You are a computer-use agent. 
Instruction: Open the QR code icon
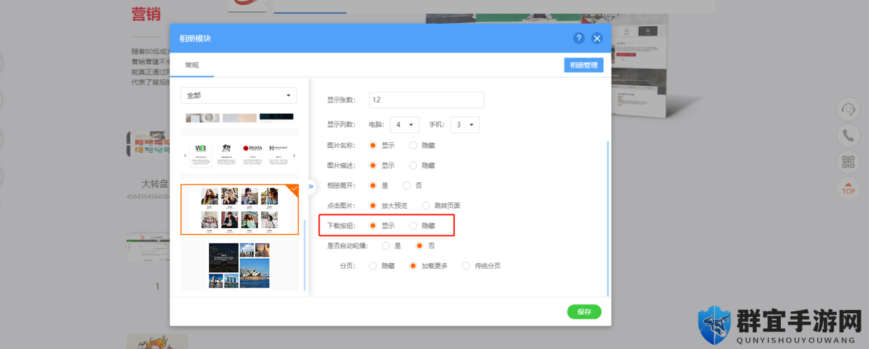pos(848,163)
